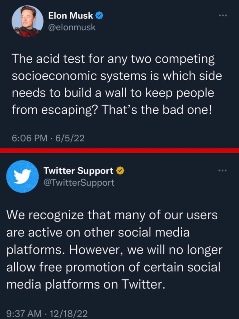Click Twitter Support's gold verified badge
Viewport: 239px width, 319px height.
point(120,170)
